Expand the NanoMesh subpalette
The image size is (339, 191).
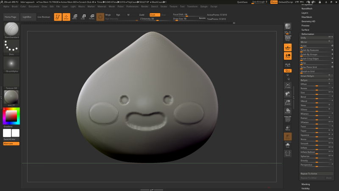[307, 8]
